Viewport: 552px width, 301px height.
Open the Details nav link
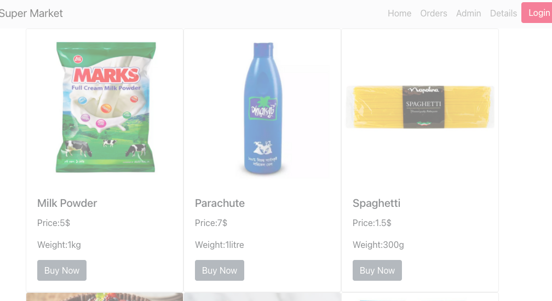[503, 13]
